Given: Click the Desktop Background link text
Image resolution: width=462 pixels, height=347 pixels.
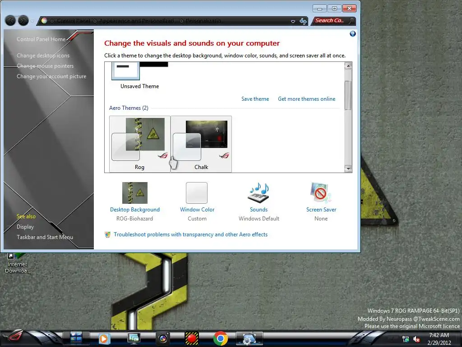Looking at the screenshot, I should (x=135, y=210).
